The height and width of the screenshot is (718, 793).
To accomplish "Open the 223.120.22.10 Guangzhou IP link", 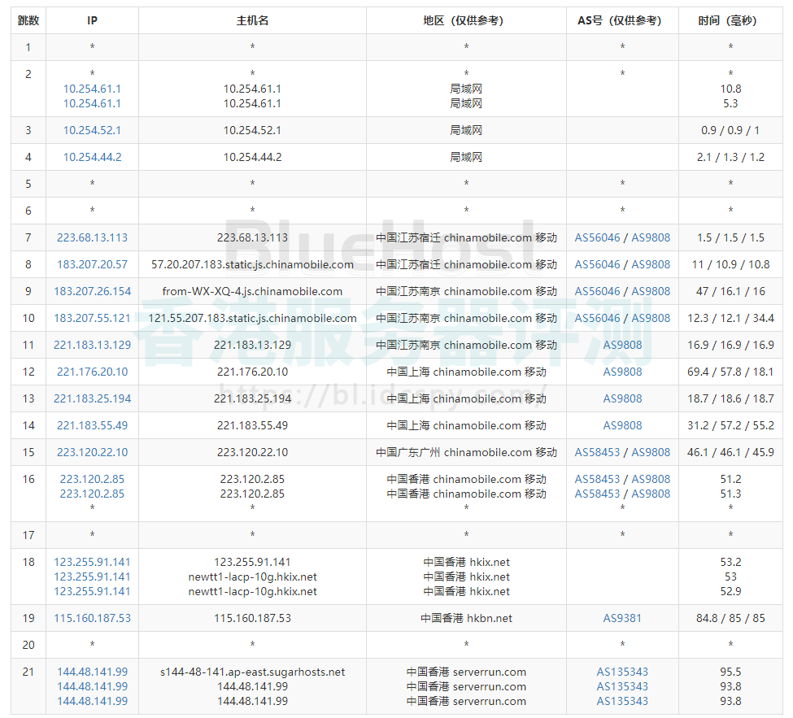I will coord(92,452).
